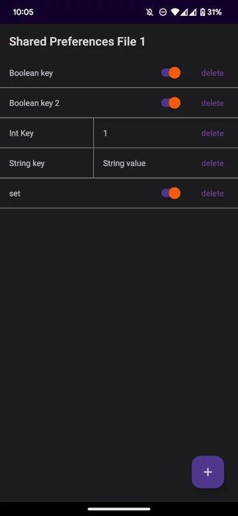Viewport: 238px width, 516px height.
Task: Tap the Boolean key label
Action: tap(31, 73)
